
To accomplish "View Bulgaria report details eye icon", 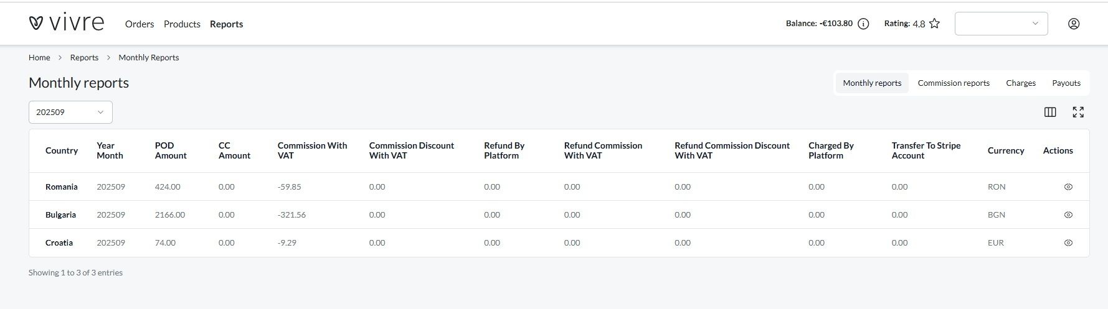I will (1068, 214).
